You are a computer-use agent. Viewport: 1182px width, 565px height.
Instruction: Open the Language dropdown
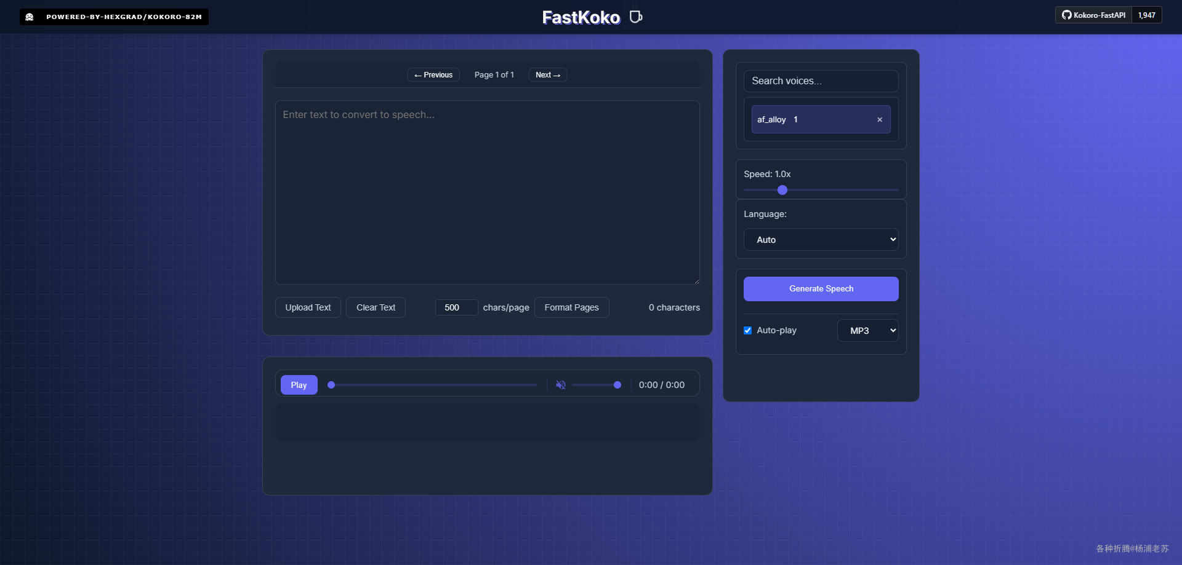821,240
